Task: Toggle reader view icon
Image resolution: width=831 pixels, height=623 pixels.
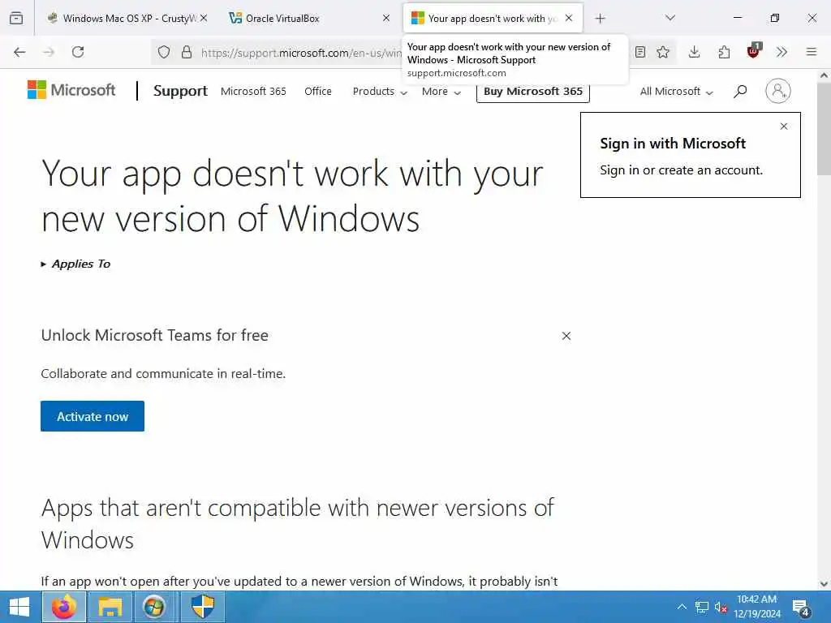Action: [x=640, y=52]
